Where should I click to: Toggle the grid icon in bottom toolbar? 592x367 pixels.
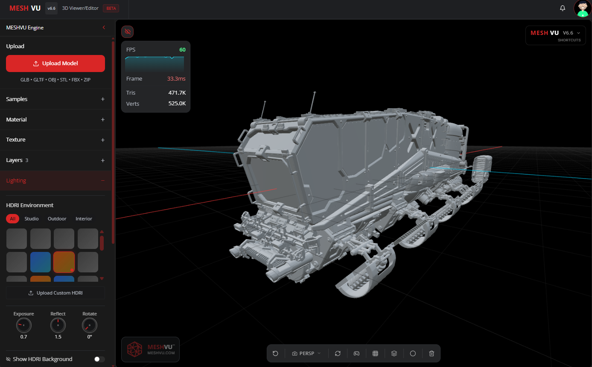pos(375,353)
